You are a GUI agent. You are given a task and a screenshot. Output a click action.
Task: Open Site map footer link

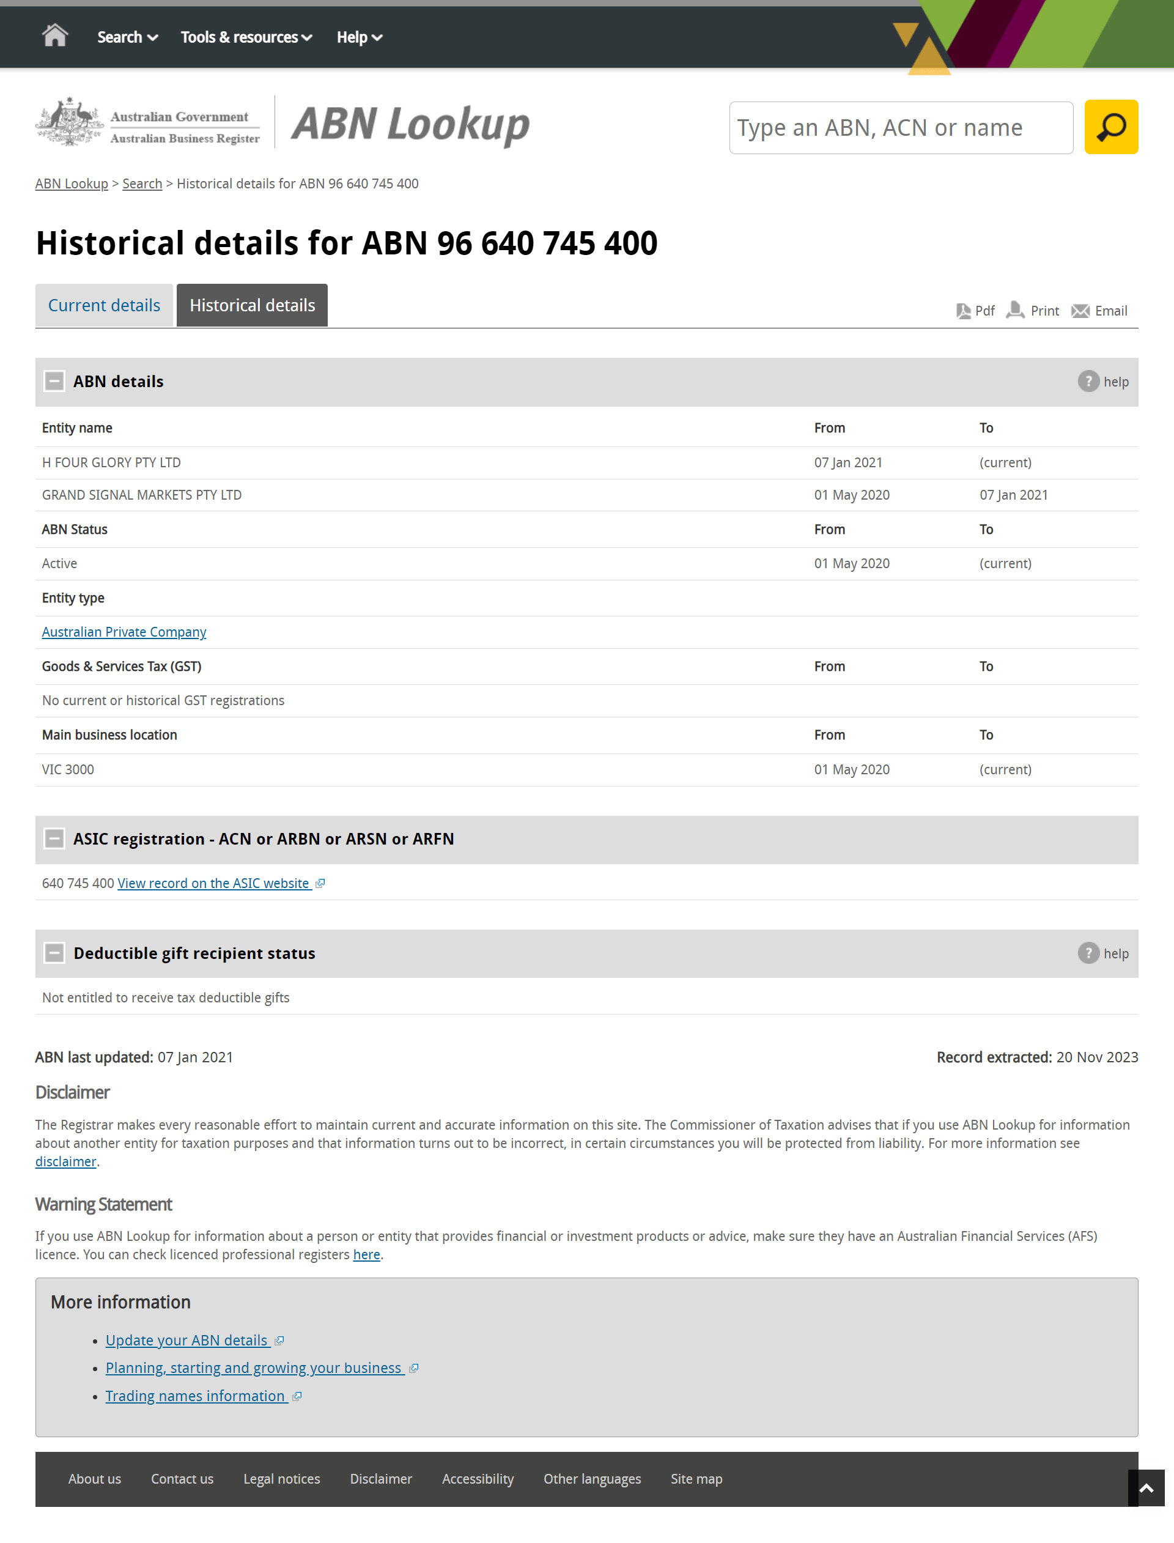point(696,1479)
